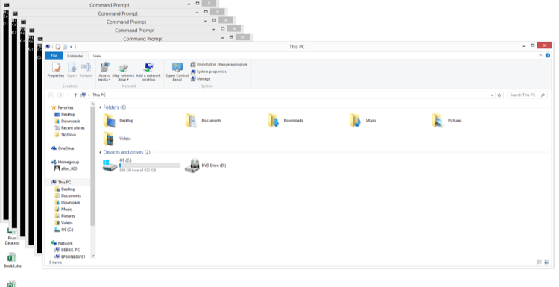Select This PC in the navigation pane
The height and width of the screenshot is (287, 559).
point(61,182)
